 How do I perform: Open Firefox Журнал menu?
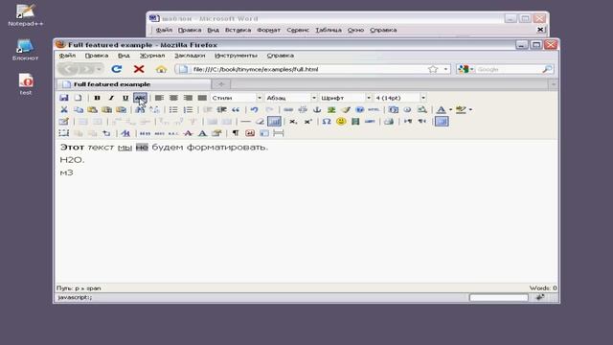(152, 56)
